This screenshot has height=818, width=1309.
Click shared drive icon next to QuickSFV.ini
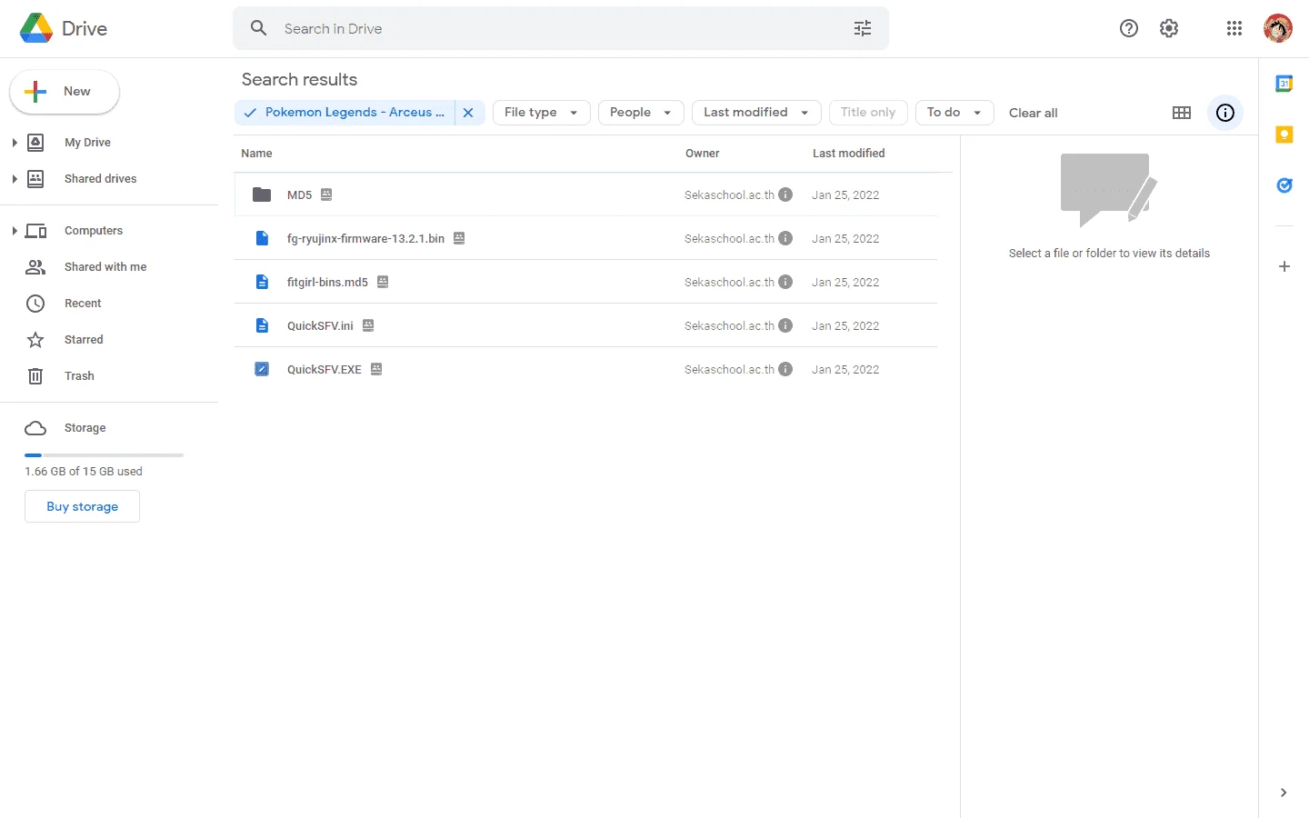pyautogui.click(x=368, y=325)
